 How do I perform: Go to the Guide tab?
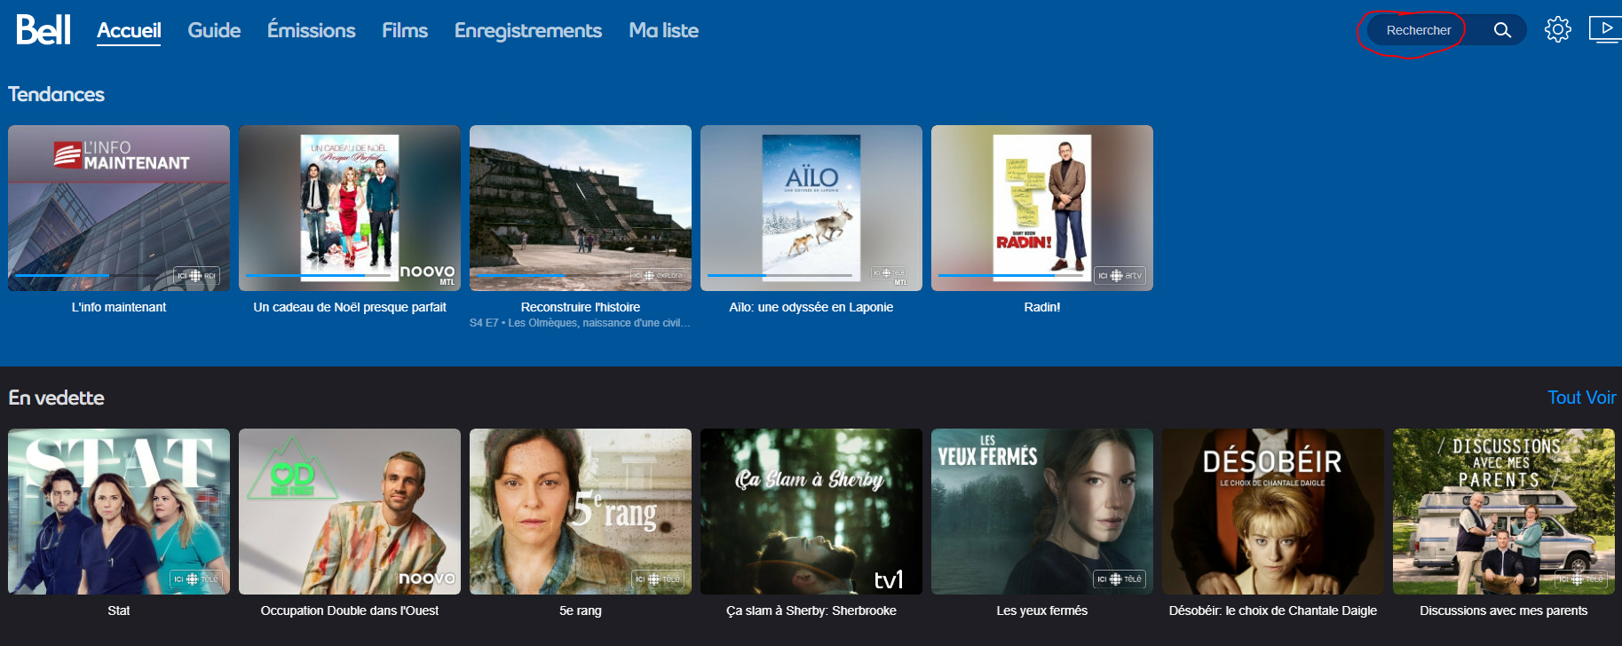click(214, 30)
